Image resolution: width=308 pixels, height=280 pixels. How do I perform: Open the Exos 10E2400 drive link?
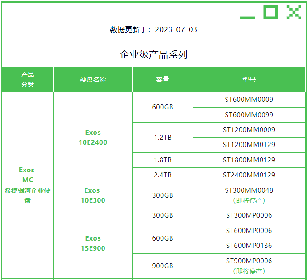coord(93,138)
